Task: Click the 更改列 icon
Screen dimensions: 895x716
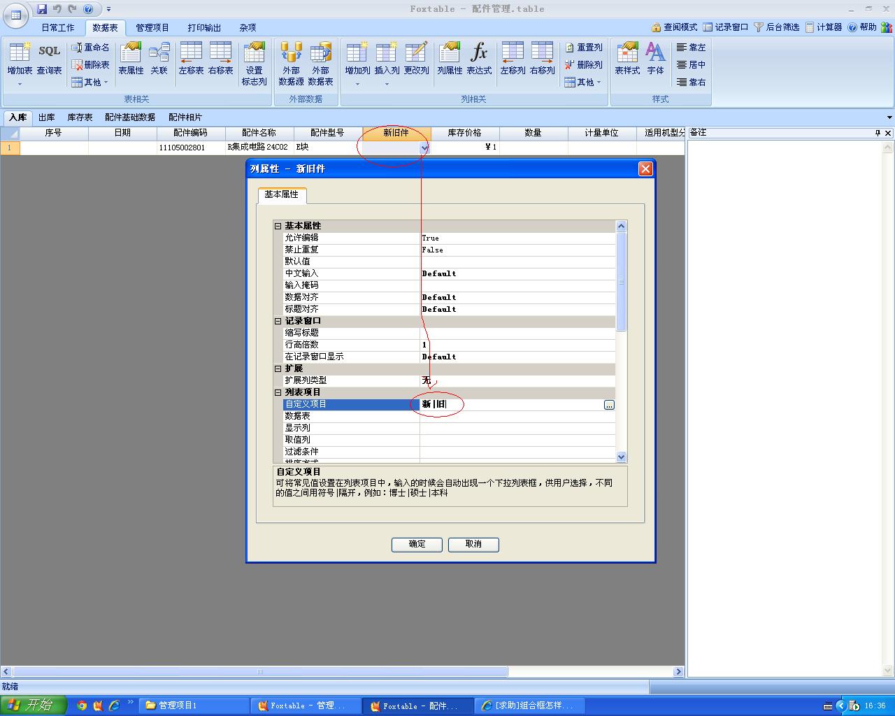Action: (416, 57)
